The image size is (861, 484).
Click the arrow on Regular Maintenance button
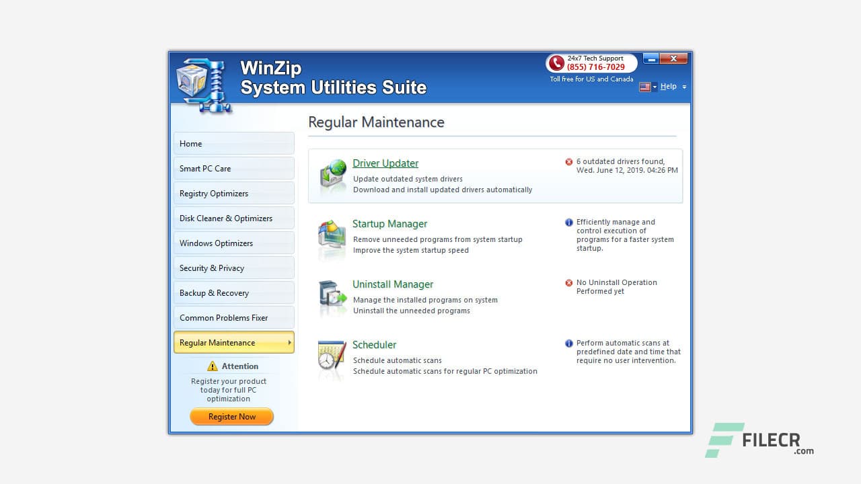click(289, 342)
